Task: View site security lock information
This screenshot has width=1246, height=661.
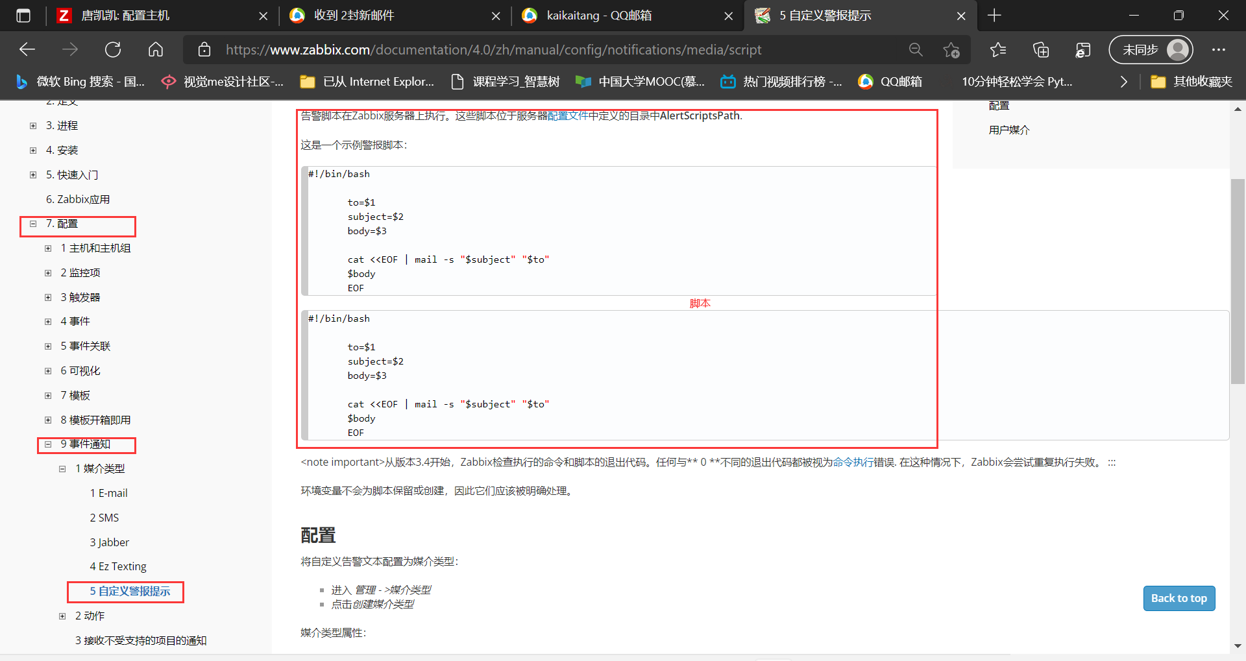Action: pos(204,49)
